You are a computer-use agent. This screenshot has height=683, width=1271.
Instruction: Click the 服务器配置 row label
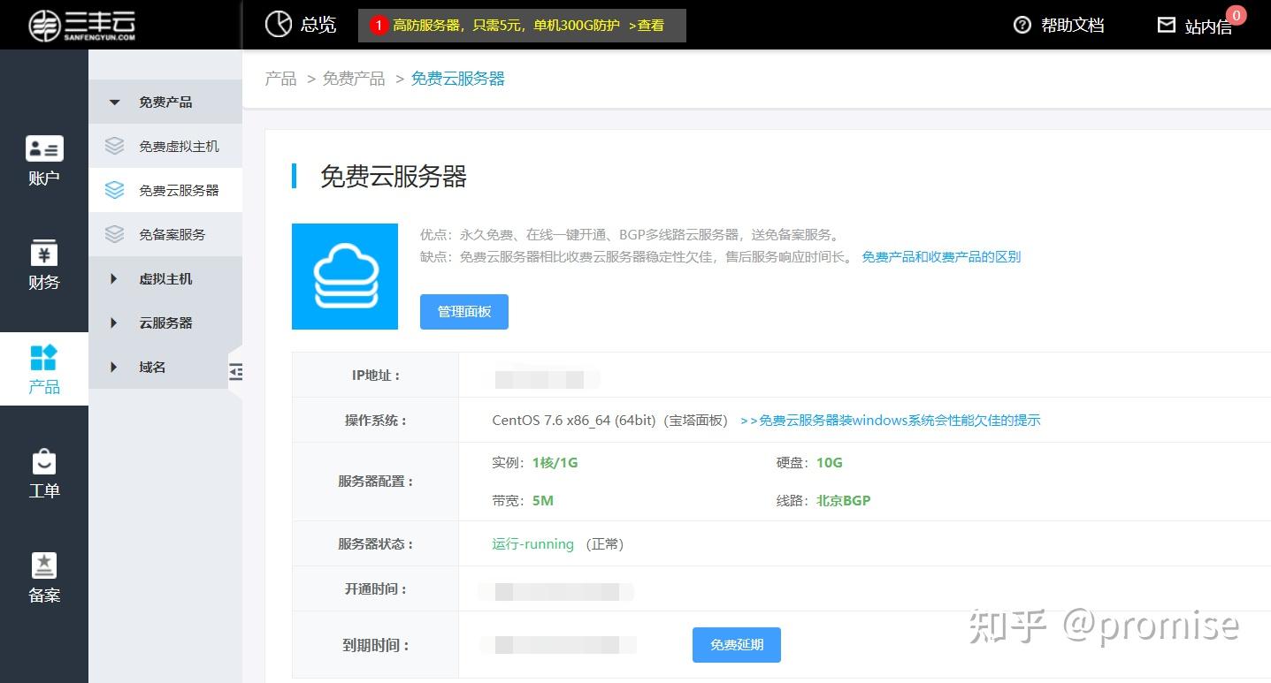[x=376, y=482]
